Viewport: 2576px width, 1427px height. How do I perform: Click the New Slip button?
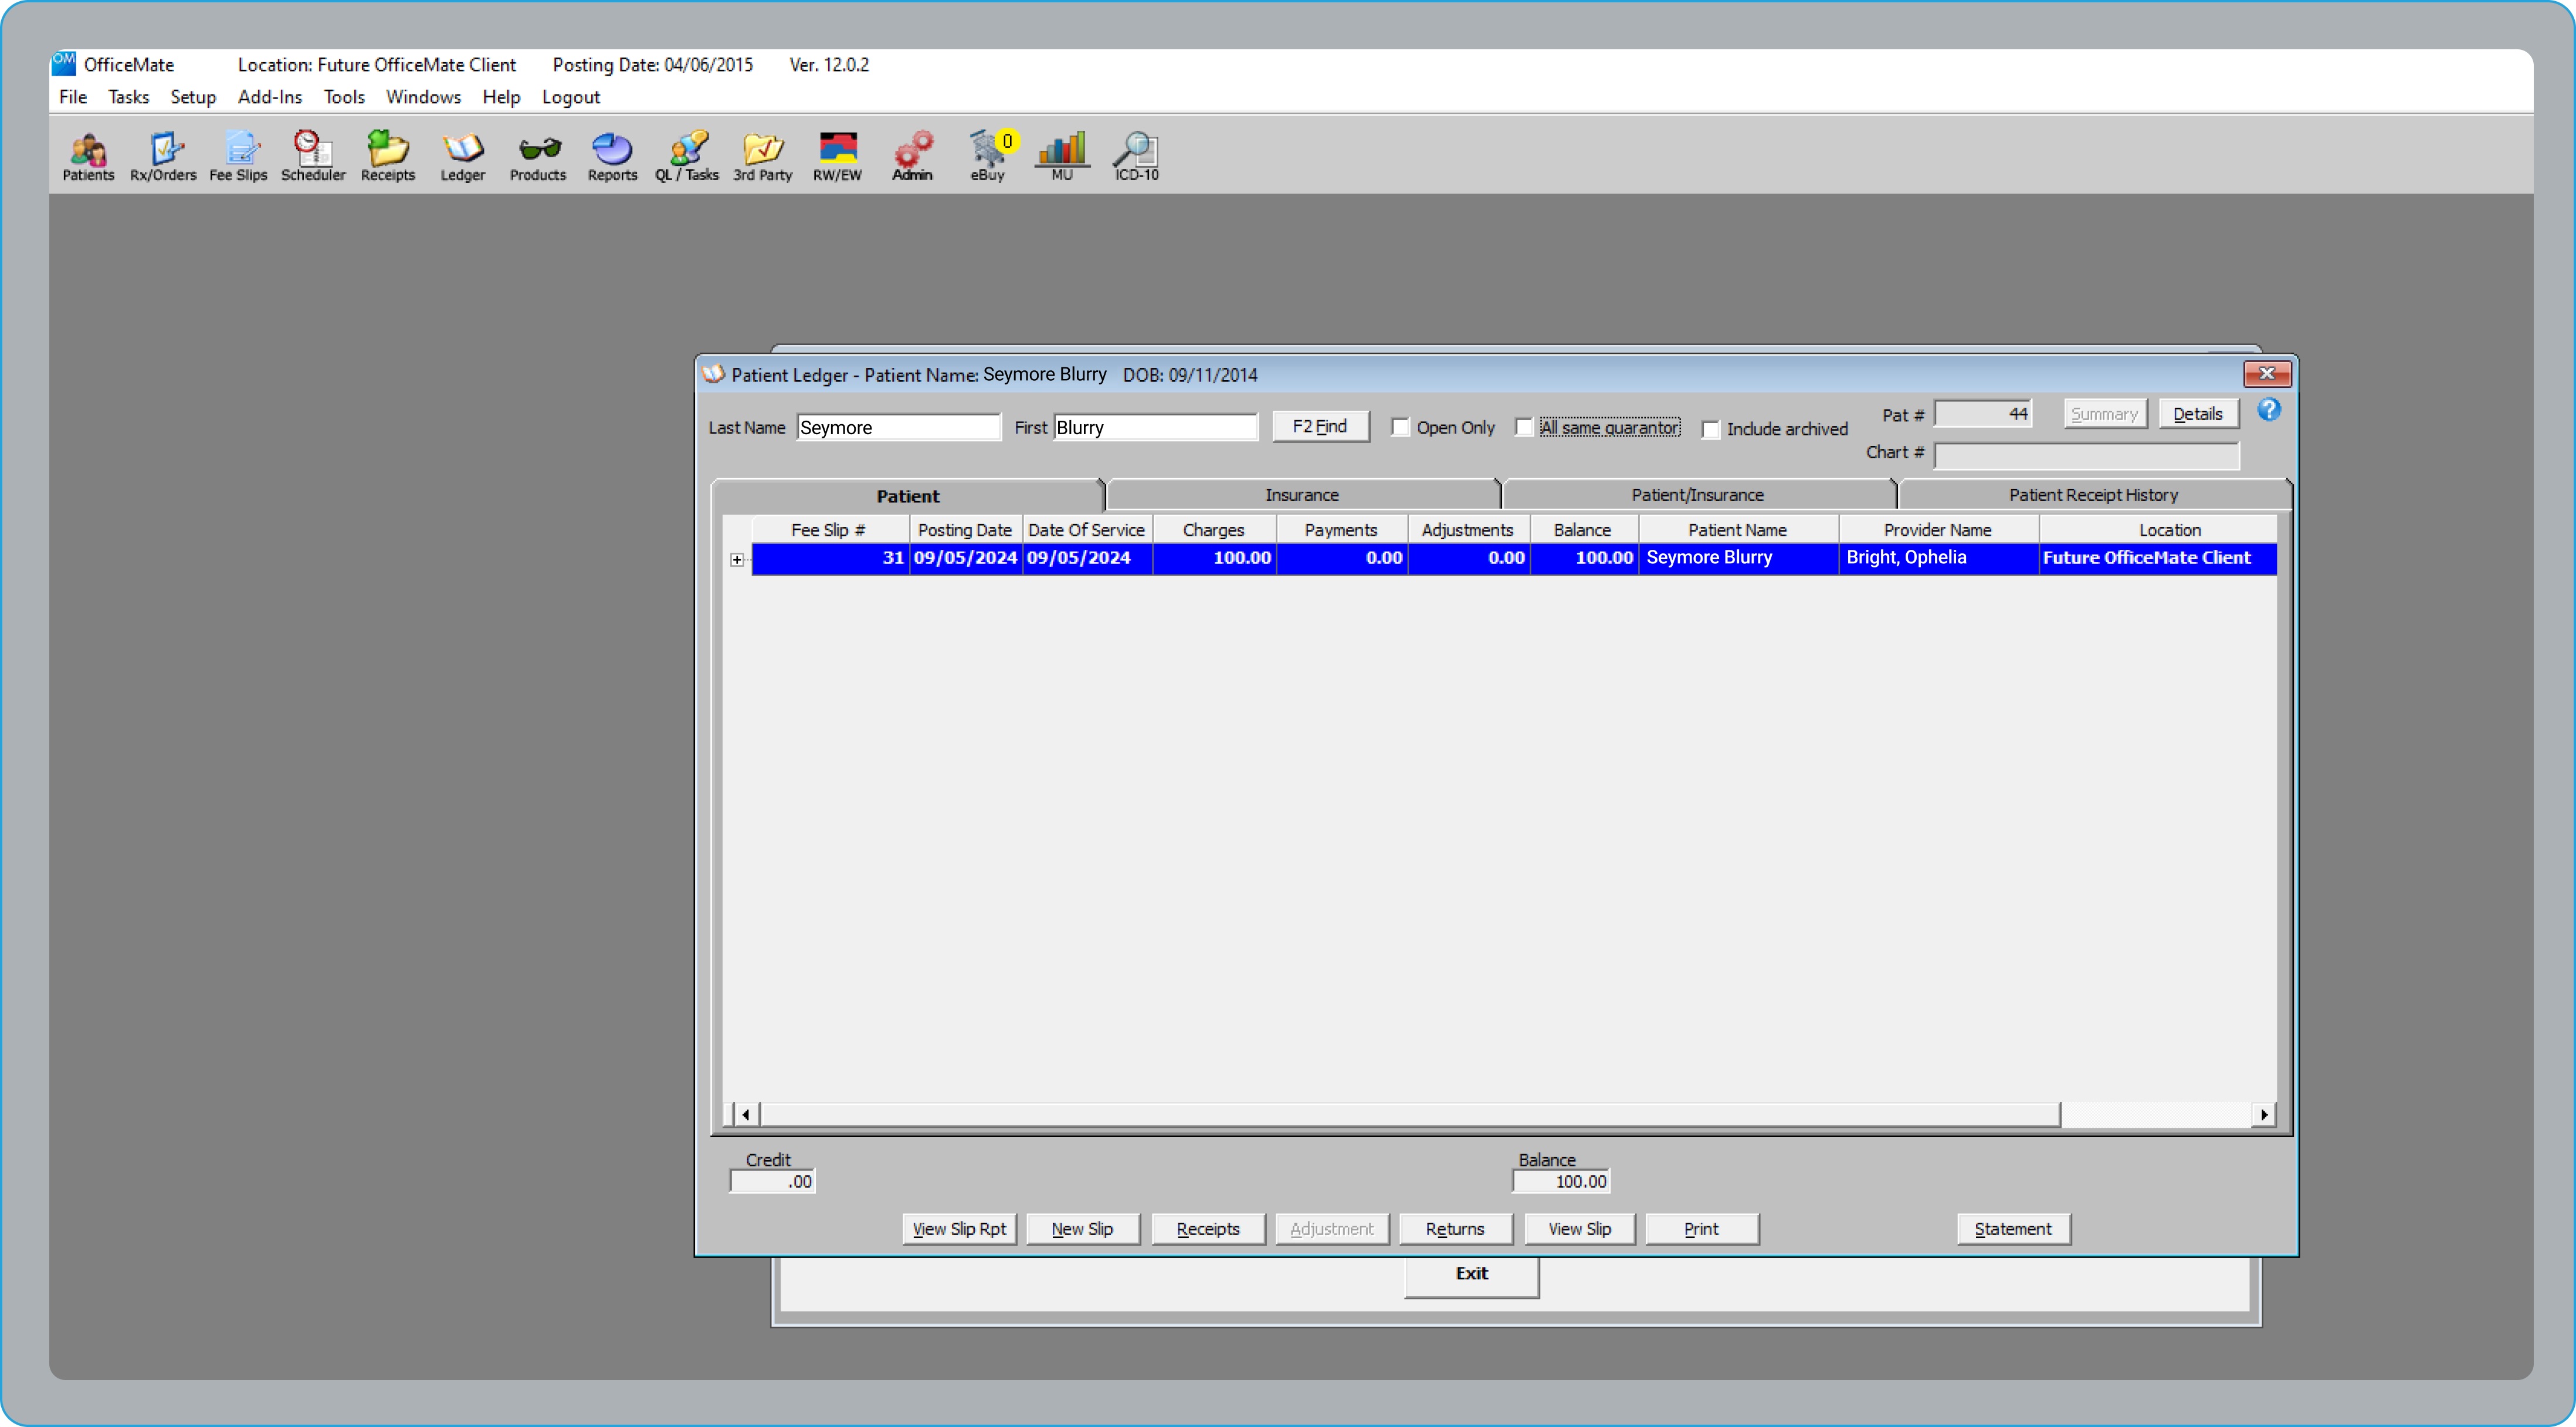tap(1082, 1229)
